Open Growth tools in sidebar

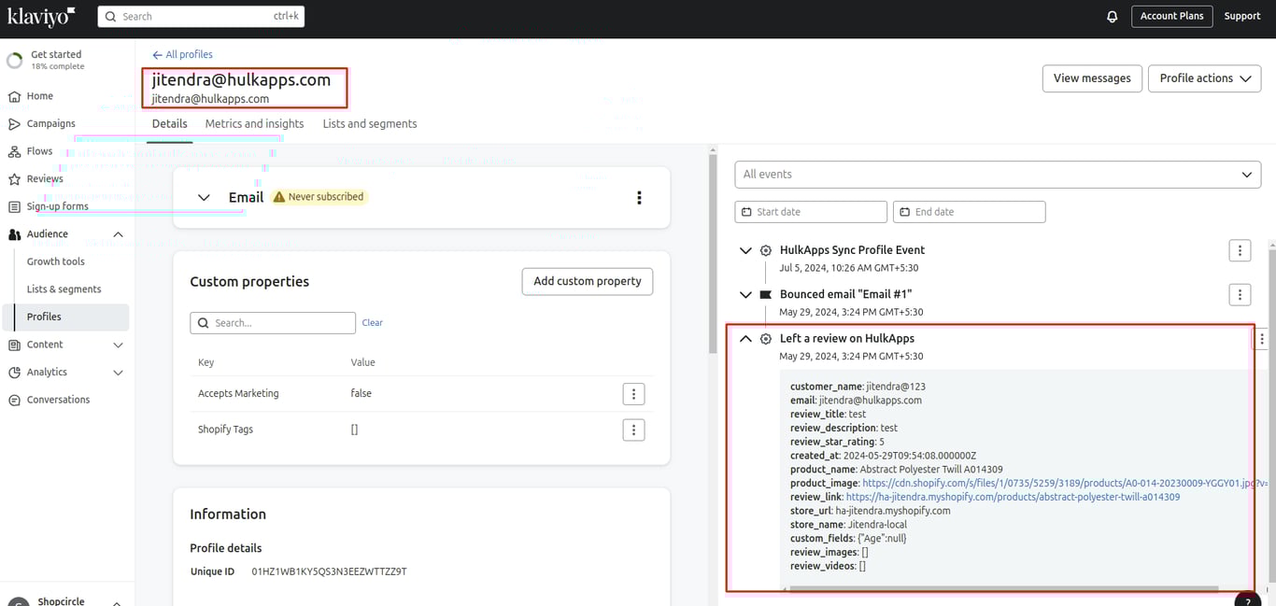click(56, 262)
